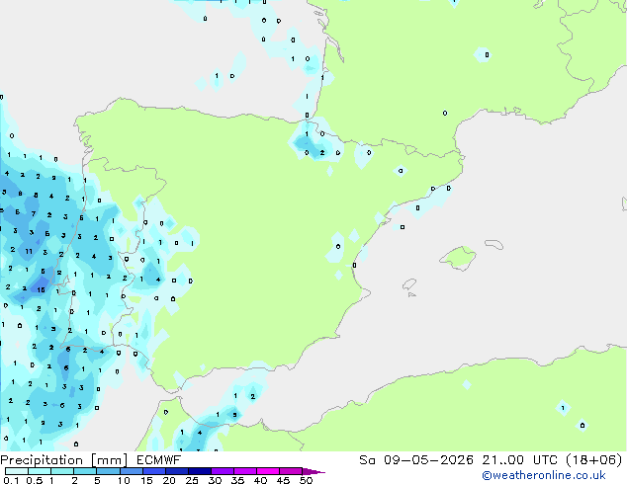Click the 2–5 mm legend color box
The image size is (627, 484).
pos(85,471)
